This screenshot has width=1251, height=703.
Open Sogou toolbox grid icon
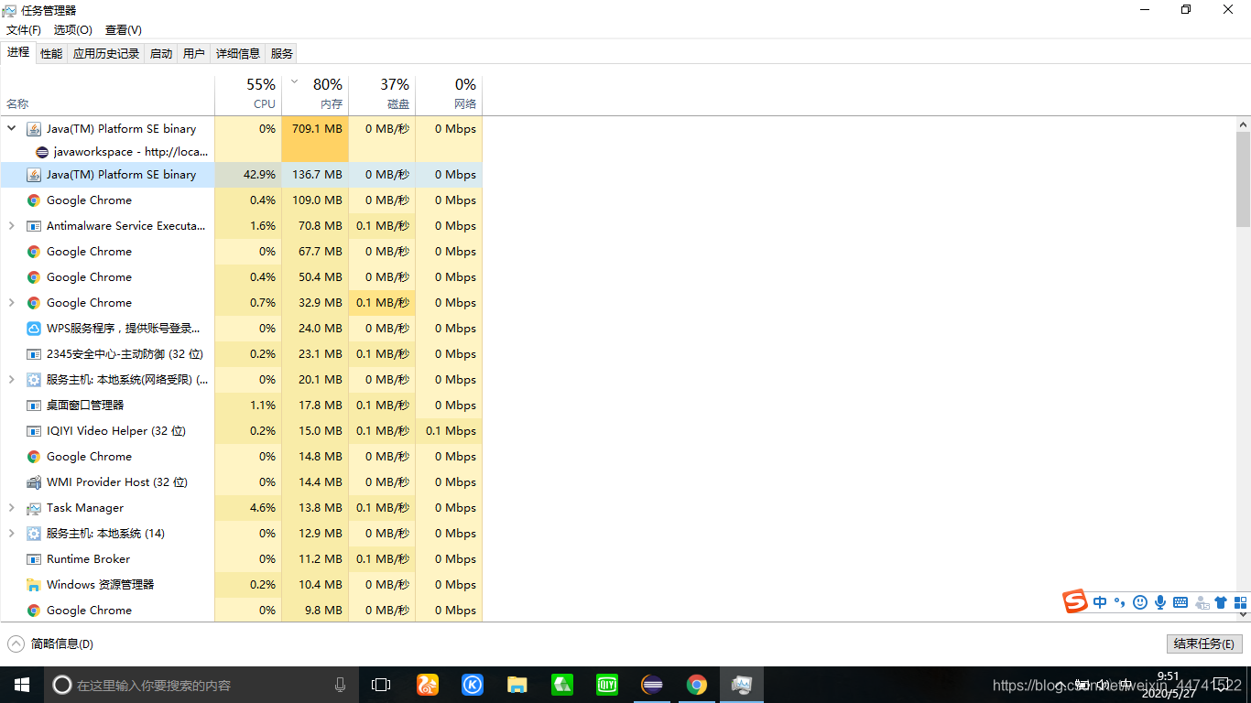(x=1241, y=602)
